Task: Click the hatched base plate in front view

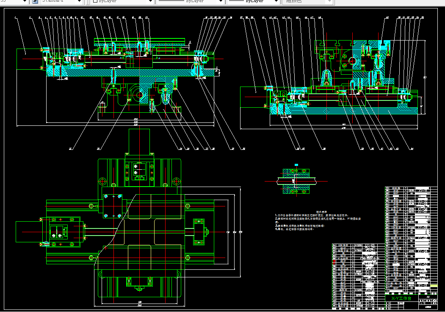Action: click(130, 73)
